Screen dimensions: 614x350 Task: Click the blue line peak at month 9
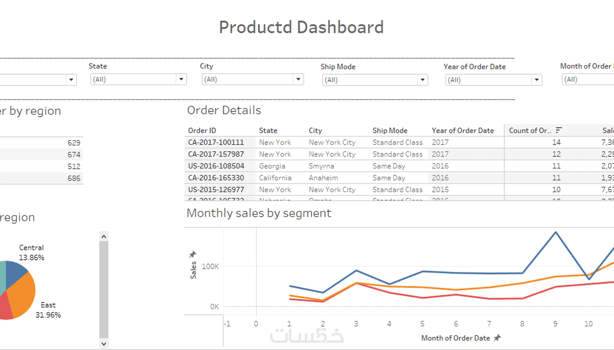[555, 232]
